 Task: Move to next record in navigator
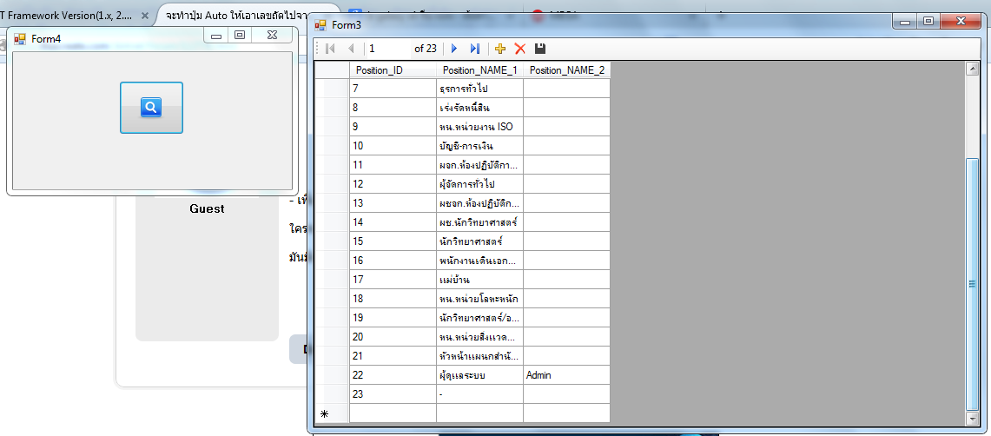(x=453, y=49)
